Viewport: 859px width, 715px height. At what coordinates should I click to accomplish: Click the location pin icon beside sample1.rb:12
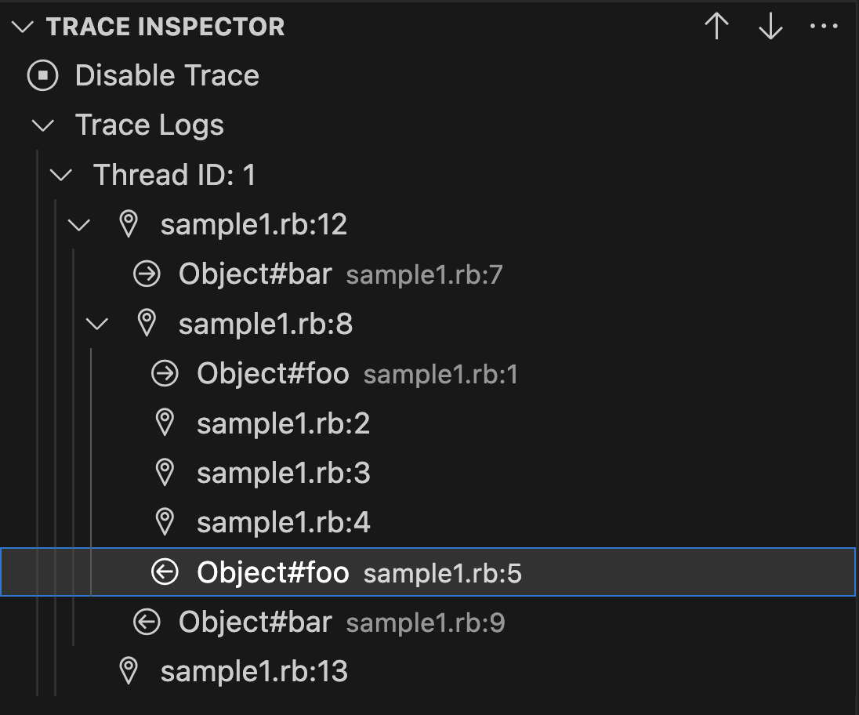pos(128,224)
